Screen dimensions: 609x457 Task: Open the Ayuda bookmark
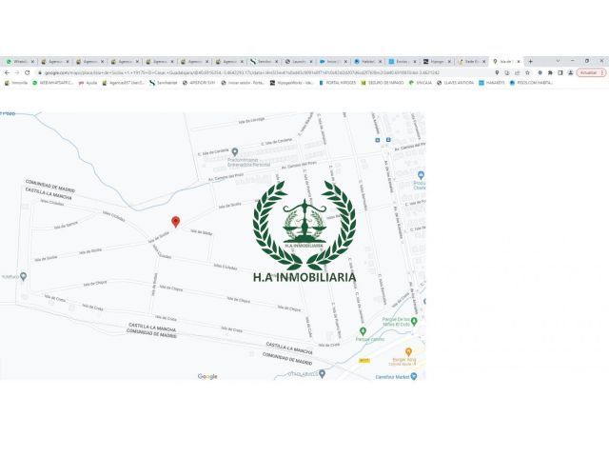pos(88,83)
